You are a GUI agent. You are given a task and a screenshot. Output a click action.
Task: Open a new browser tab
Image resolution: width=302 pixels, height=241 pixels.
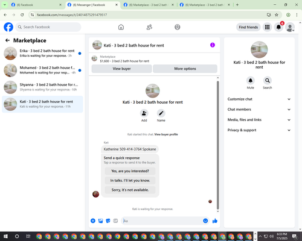[x=237, y=5]
